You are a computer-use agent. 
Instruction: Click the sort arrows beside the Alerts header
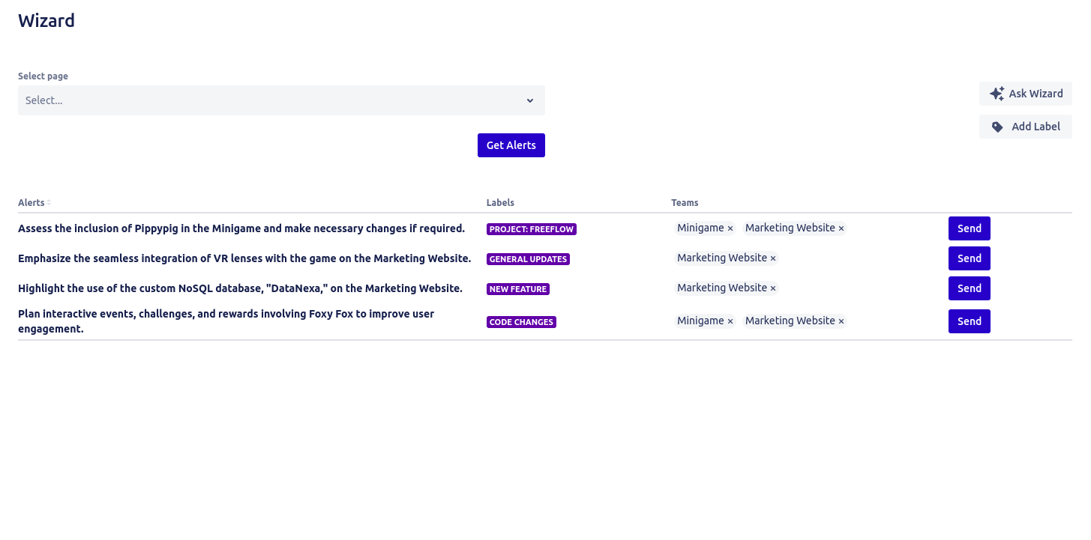(x=49, y=202)
